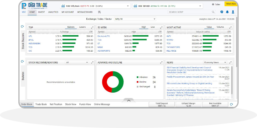Open the TATAMOTORS stock link

click(x=173, y=47)
